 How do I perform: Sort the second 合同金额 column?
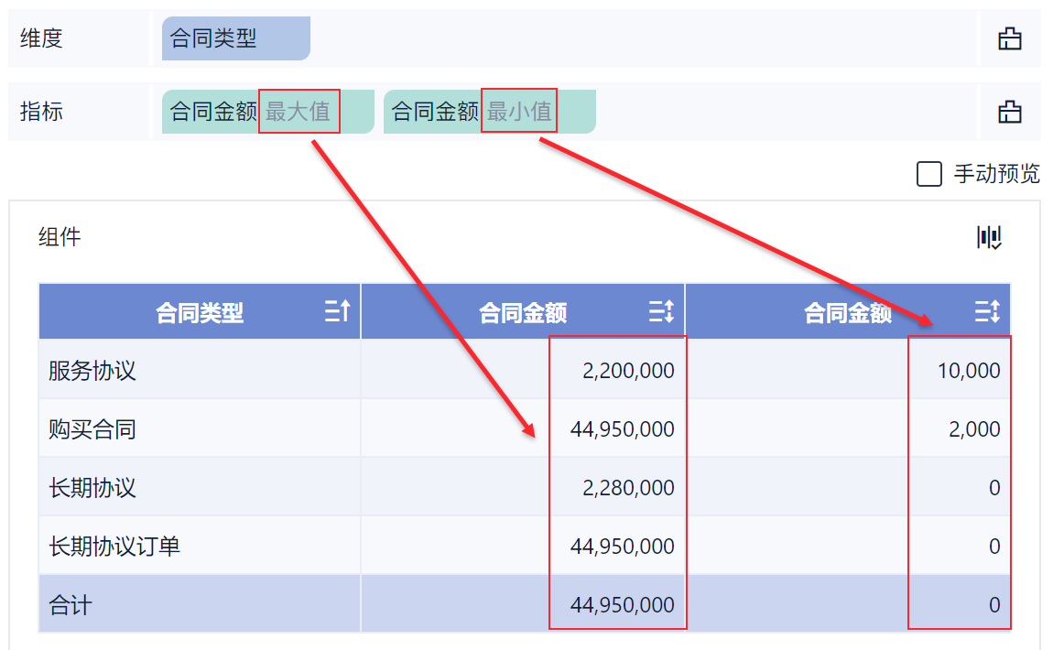click(x=987, y=312)
